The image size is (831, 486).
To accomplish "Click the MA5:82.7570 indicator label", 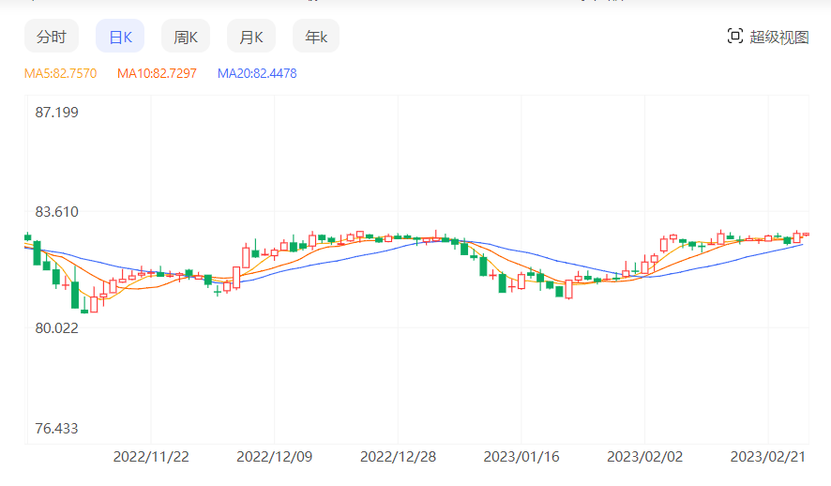I will click(60, 73).
